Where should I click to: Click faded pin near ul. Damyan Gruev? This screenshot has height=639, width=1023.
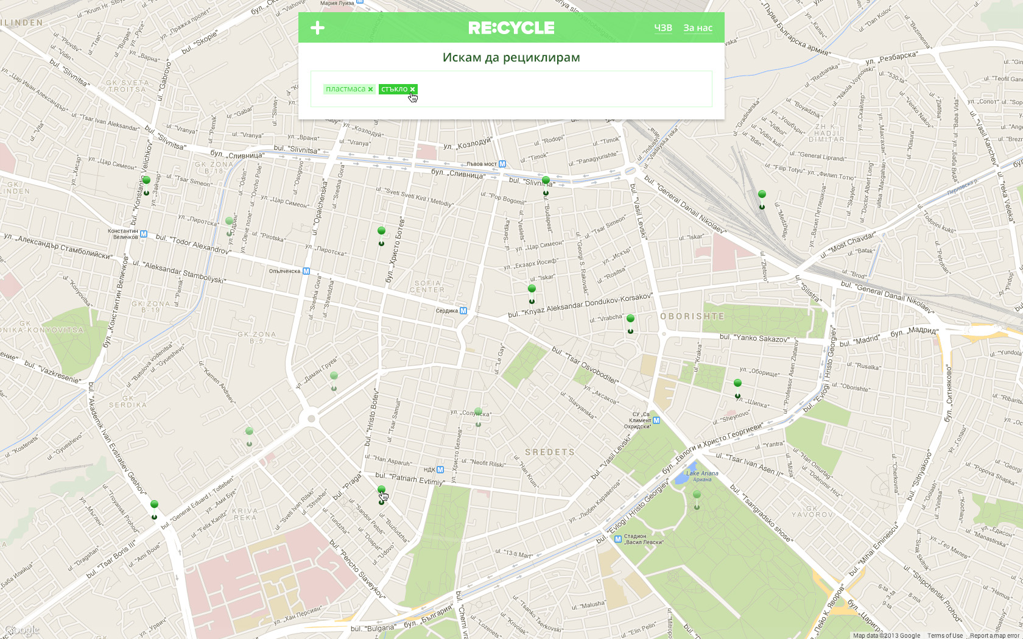click(334, 376)
